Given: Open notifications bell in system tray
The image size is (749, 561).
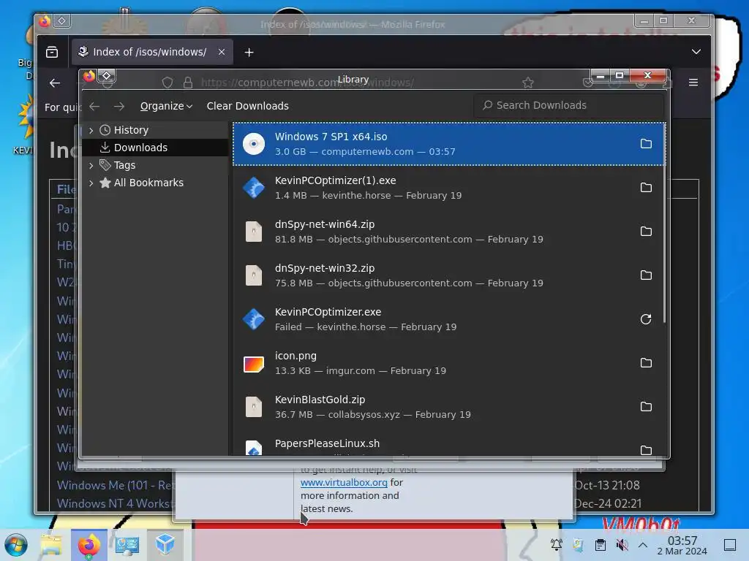Looking at the screenshot, I should 557,545.
